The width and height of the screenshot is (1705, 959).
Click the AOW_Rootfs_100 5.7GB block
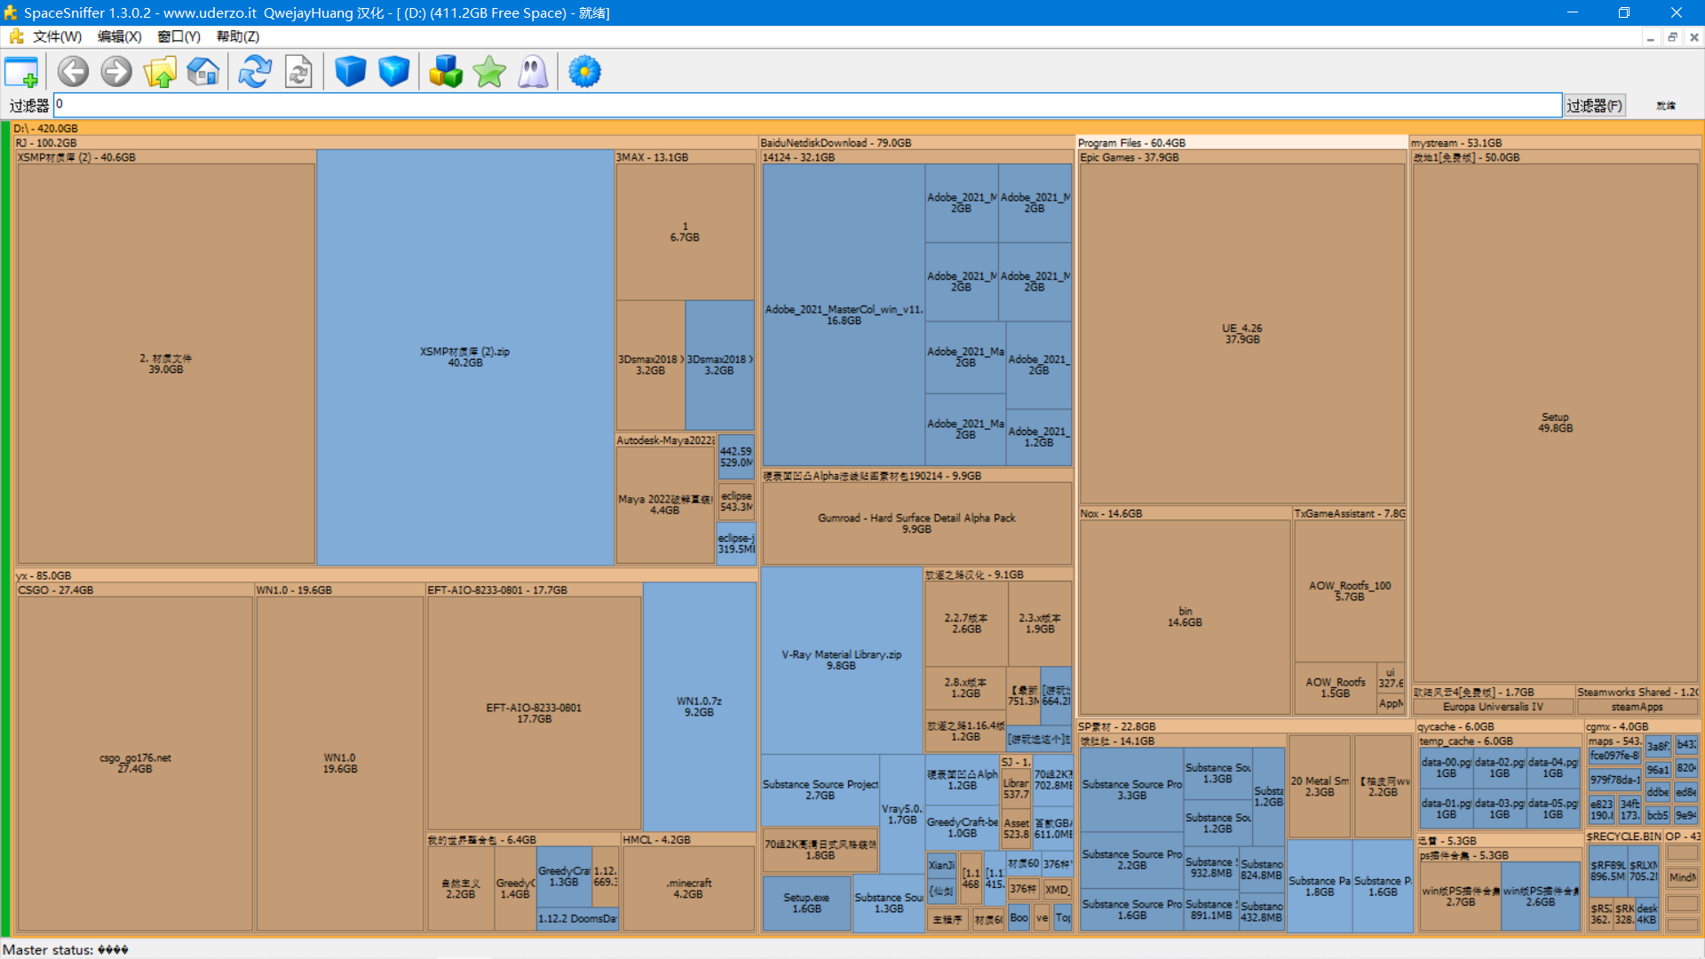(x=1349, y=591)
